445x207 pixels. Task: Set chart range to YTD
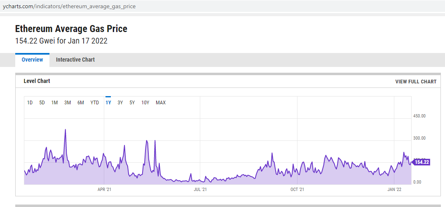tap(94, 103)
